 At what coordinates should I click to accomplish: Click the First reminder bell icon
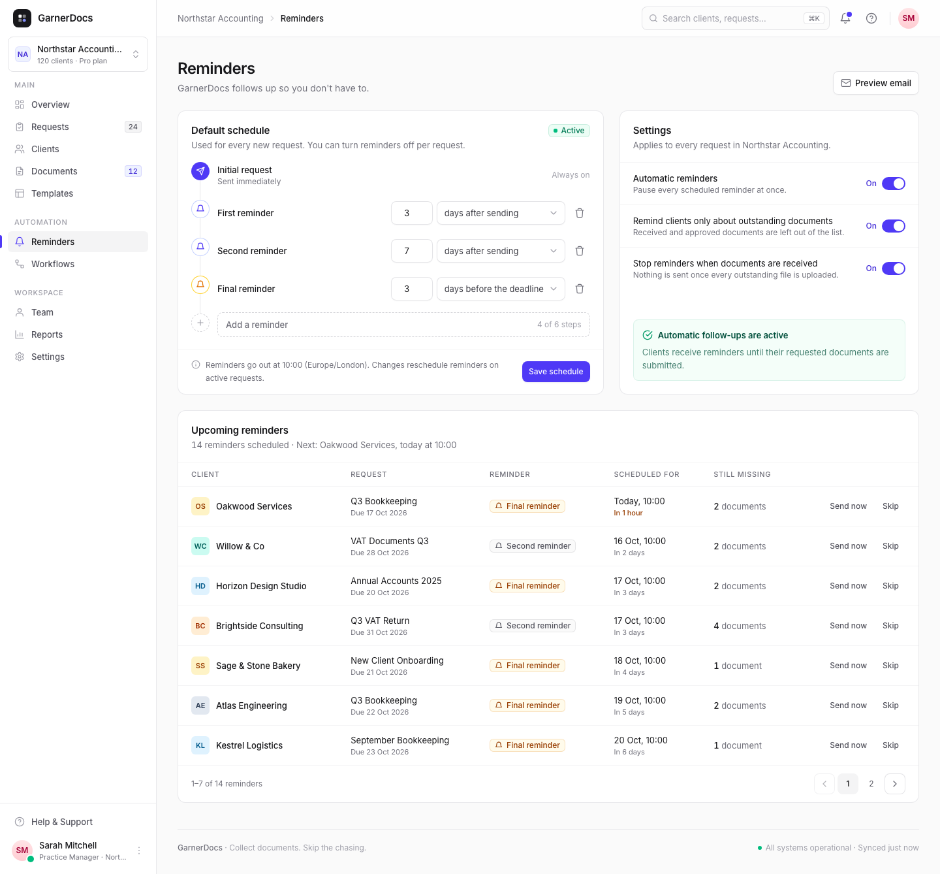tap(200, 209)
